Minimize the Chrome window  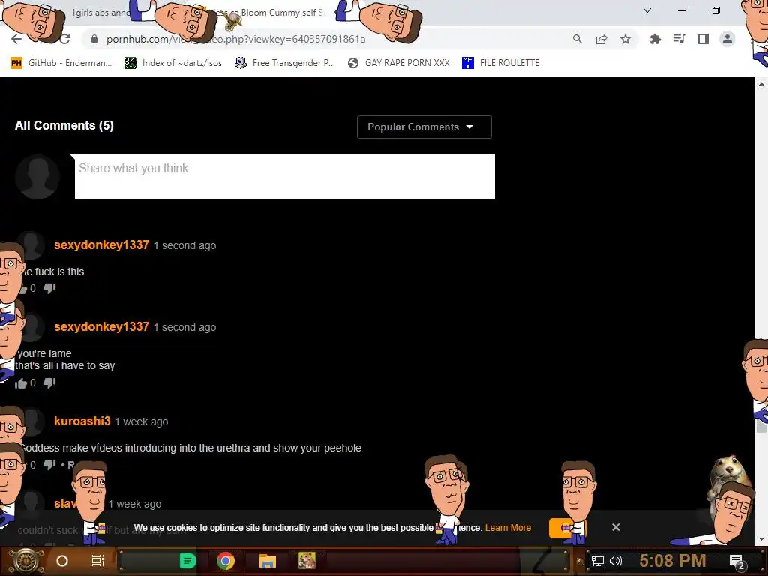[681, 10]
